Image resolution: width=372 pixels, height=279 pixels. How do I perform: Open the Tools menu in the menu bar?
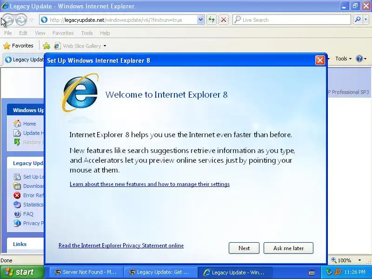pyautogui.click(x=87, y=33)
